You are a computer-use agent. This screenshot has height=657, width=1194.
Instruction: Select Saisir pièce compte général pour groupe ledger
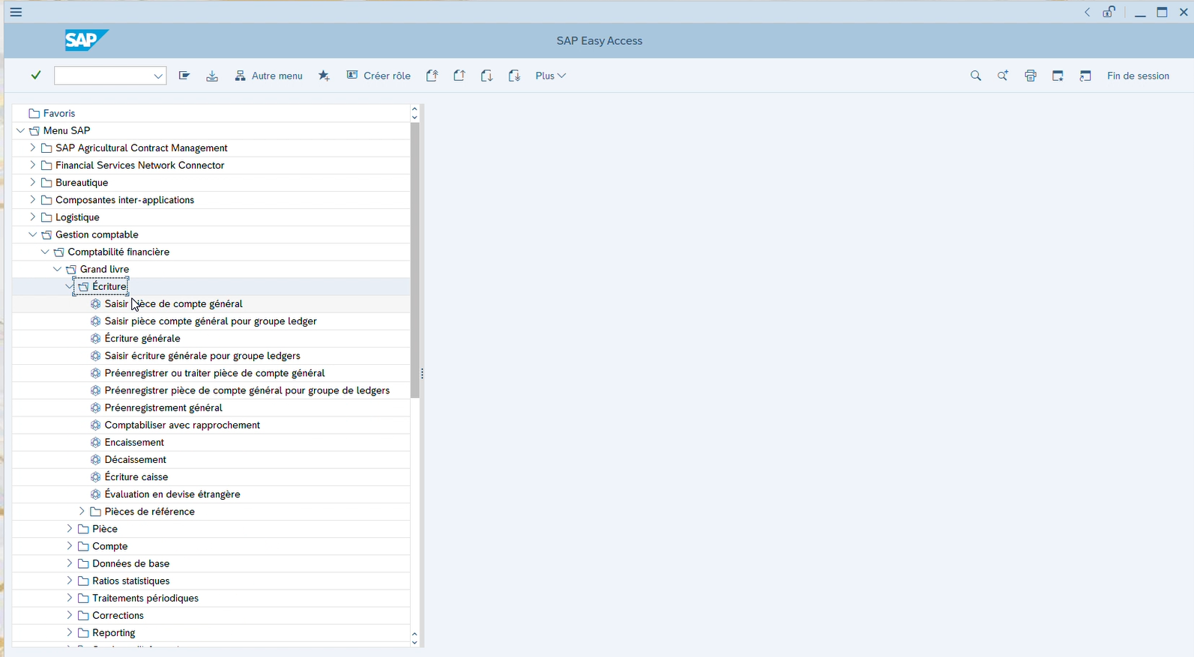pyautogui.click(x=211, y=321)
